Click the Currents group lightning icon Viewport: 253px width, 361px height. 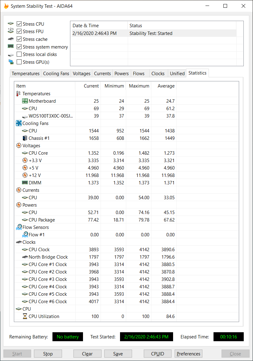[x=19, y=190]
